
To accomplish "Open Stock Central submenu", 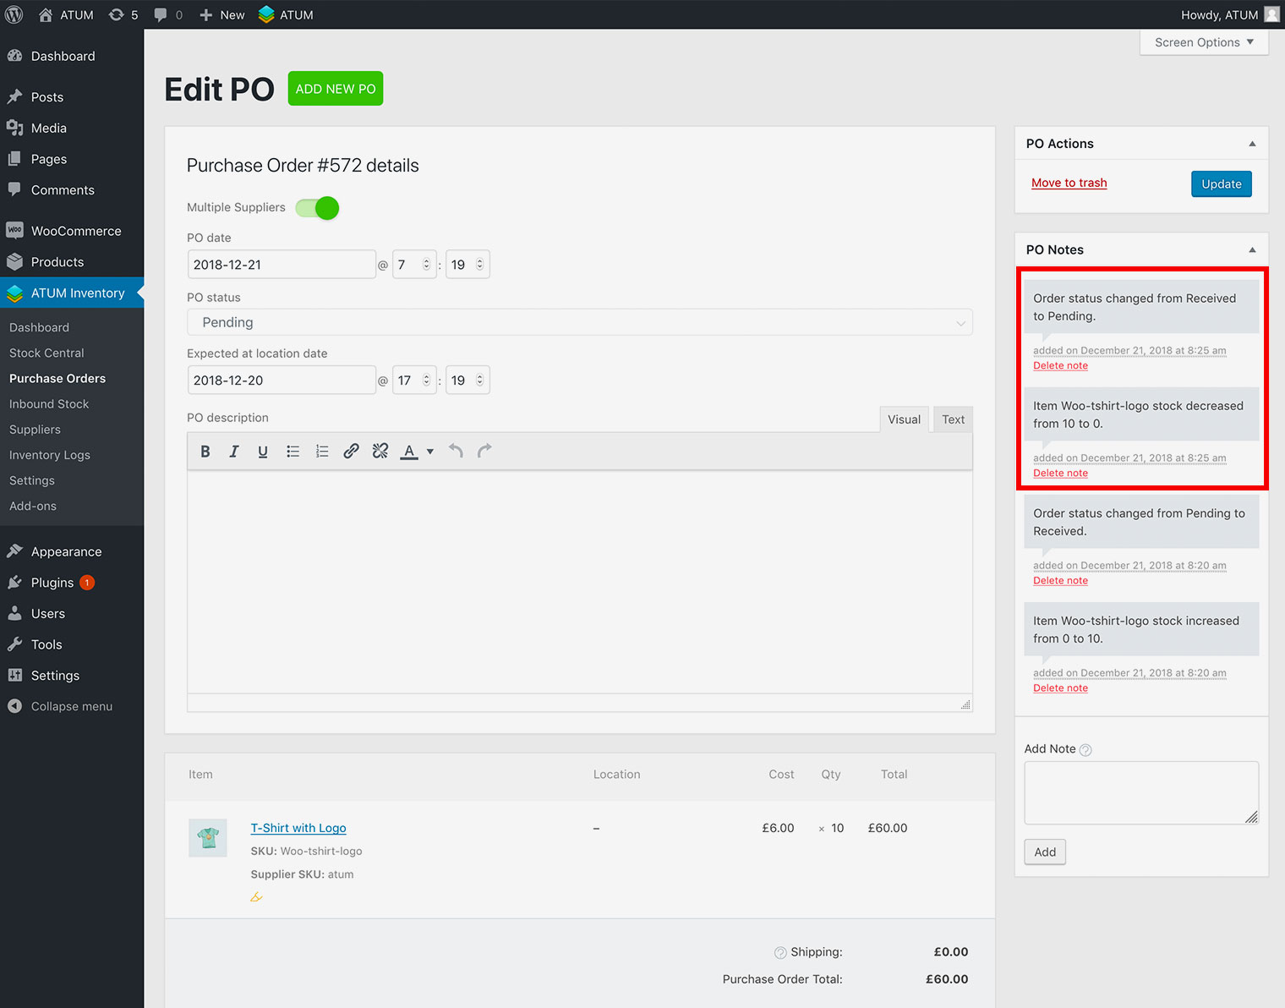I will pos(46,353).
